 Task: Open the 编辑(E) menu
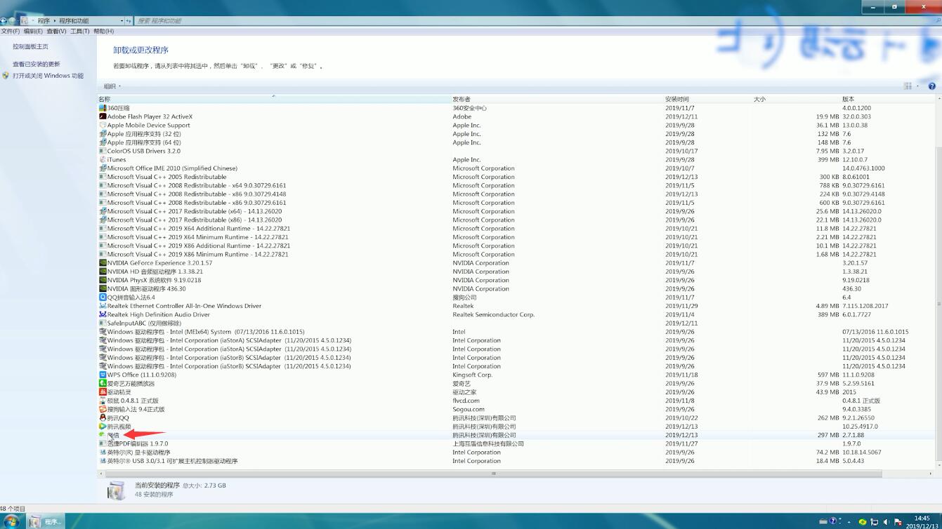click(x=33, y=32)
